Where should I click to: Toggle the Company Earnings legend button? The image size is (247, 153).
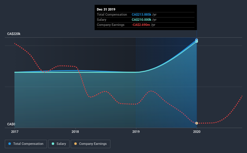91,144
